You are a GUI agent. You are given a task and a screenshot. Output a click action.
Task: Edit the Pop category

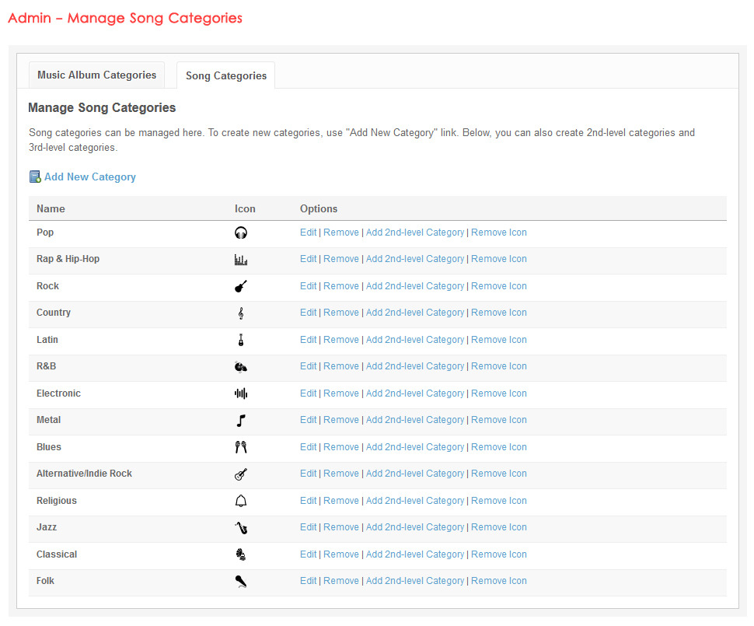click(308, 233)
